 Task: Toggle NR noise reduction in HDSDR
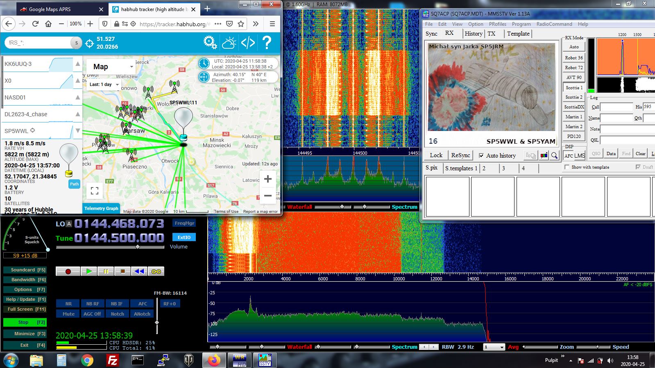pyautogui.click(x=68, y=304)
